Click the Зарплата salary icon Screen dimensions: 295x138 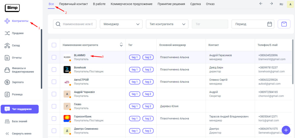coord(7,82)
